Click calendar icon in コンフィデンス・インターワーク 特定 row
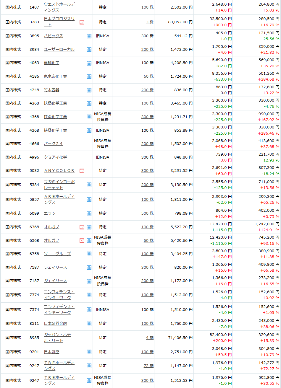The width and height of the screenshot is (281, 388). 89,295
